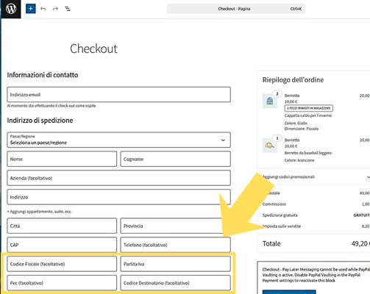Viewport: 370px width, 294px height.
Task: Select the Checkout page heading
Action: tap(93, 49)
